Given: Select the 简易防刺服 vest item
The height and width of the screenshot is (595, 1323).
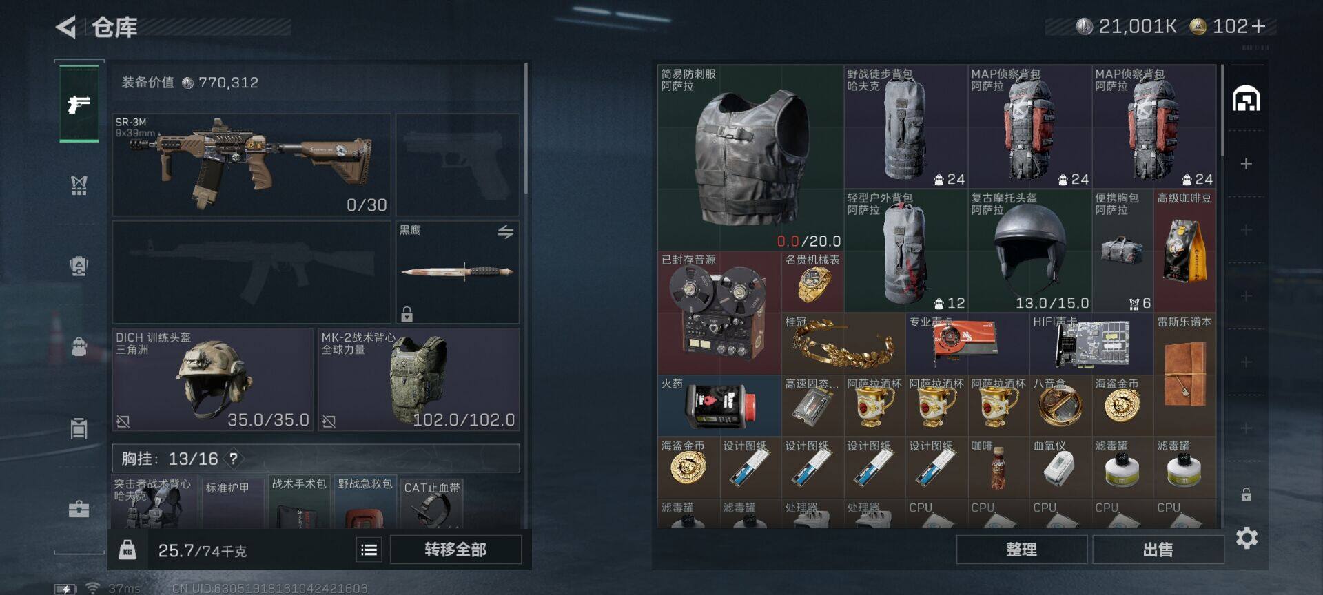Looking at the screenshot, I should click(750, 158).
